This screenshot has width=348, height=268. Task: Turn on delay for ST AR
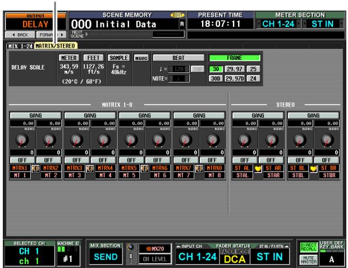tap(271, 160)
